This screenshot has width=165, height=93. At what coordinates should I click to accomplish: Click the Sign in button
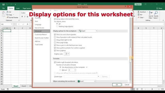click(138, 4)
